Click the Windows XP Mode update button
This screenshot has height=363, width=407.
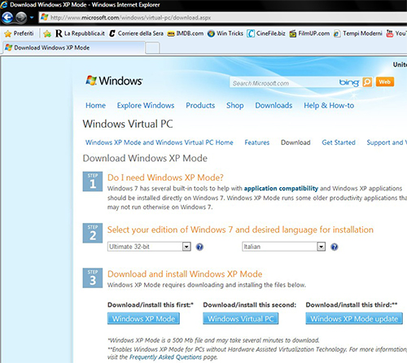pyautogui.click(x=354, y=318)
